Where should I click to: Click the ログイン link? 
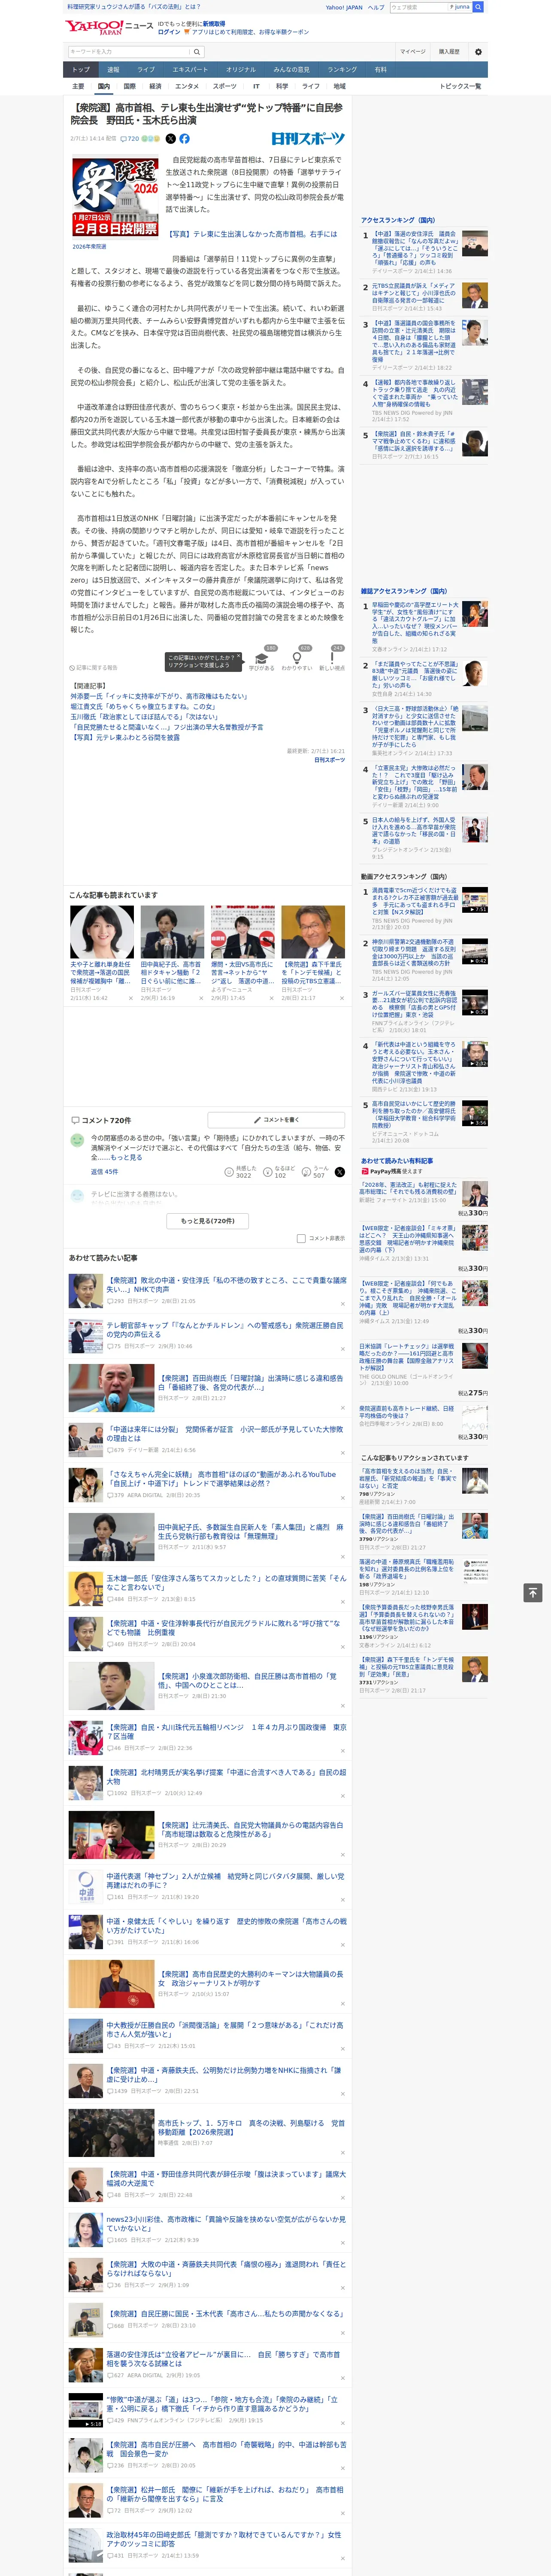click(x=169, y=32)
